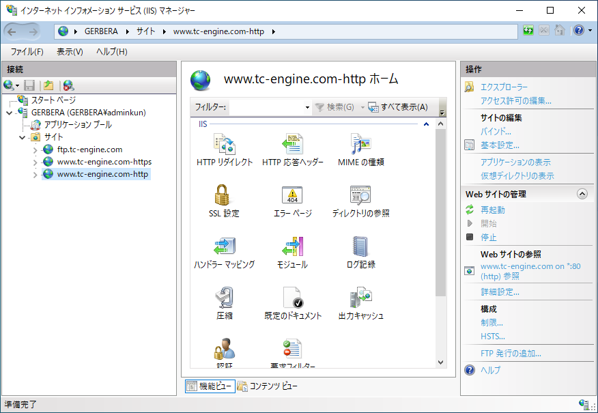598x413 pixels.
Task: Open the 出力キャッシュ feature icon
Action: coord(361,297)
